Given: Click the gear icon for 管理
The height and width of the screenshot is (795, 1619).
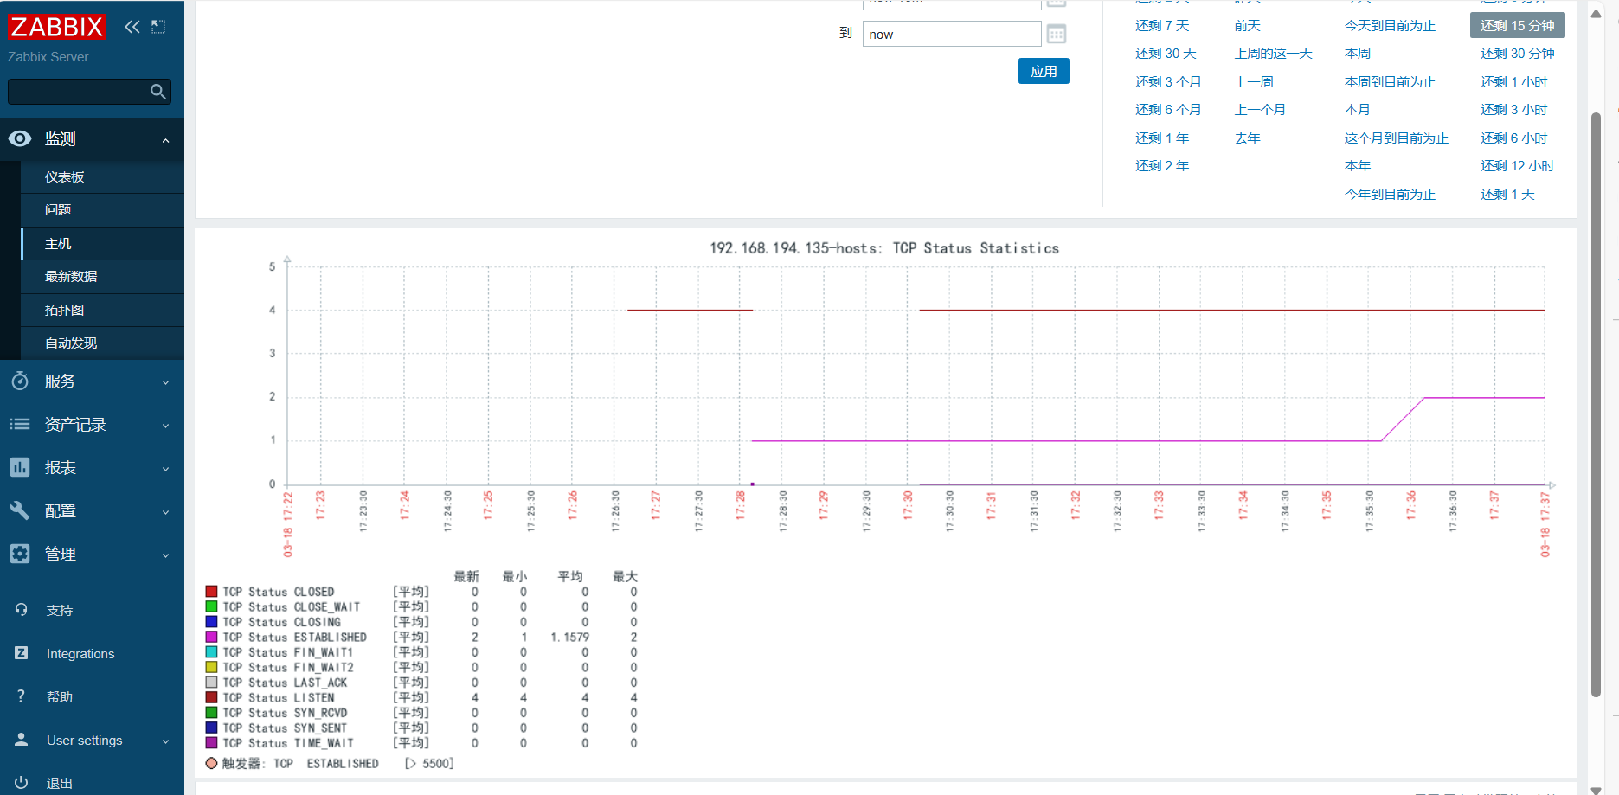Looking at the screenshot, I should coord(20,554).
